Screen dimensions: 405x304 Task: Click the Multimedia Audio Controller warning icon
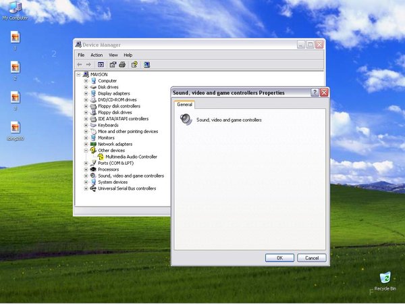pyautogui.click(x=101, y=157)
